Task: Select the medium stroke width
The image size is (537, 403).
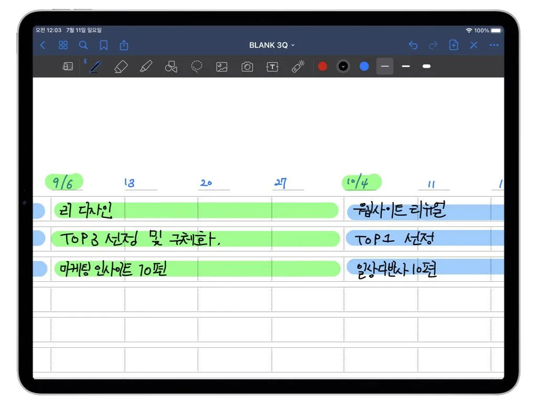Action: 406,66
